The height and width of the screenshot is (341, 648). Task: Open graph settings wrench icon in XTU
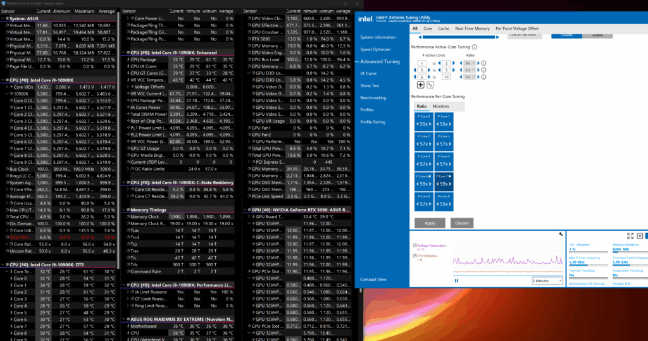(561, 234)
